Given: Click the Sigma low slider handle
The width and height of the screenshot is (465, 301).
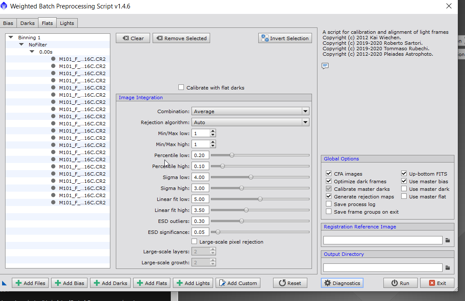Looking at the screenshot, I should click(x=251, y=177).
